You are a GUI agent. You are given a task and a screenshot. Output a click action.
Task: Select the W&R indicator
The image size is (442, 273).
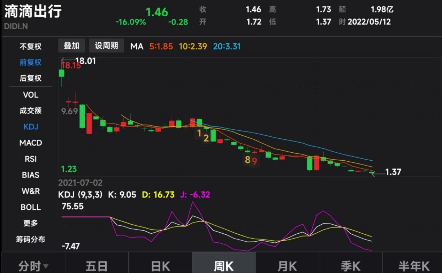point(31,191)
